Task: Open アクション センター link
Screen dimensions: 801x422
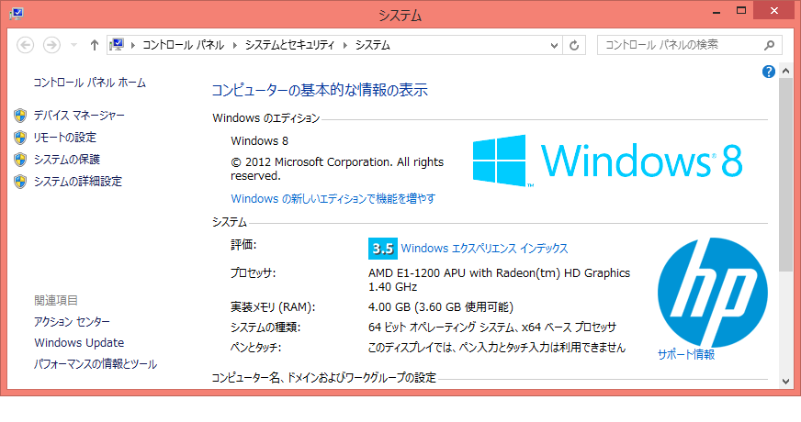Action: point(72,321)
